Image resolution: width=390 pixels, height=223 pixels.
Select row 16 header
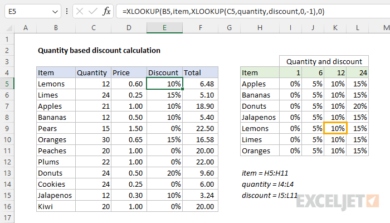click(7, 207)
